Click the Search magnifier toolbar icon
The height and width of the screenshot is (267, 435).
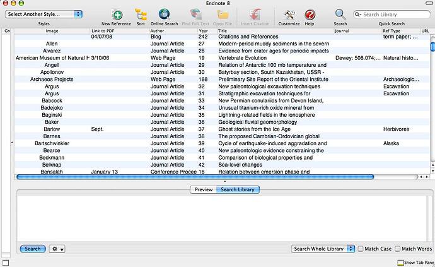pyautogui.click(x=340, y=15)
